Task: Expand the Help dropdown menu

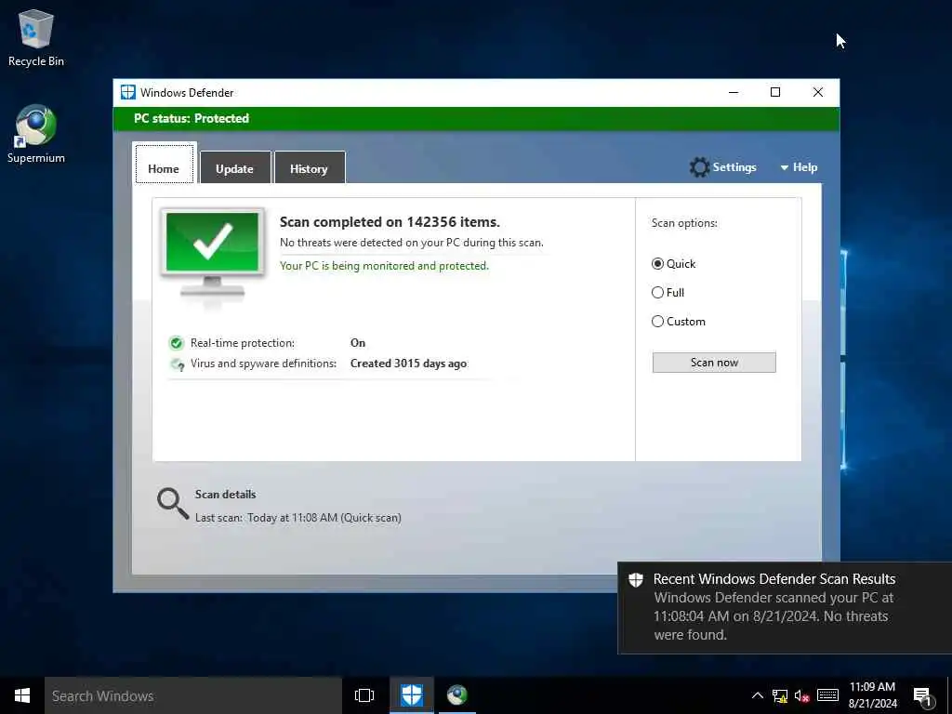Action: click(x=799, y=167)
